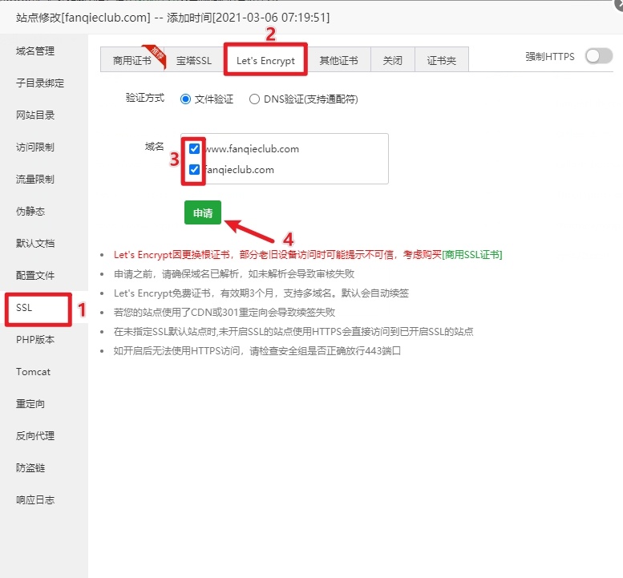
Task: Click the note about 443端口
Action: click(x=257, y=351)
